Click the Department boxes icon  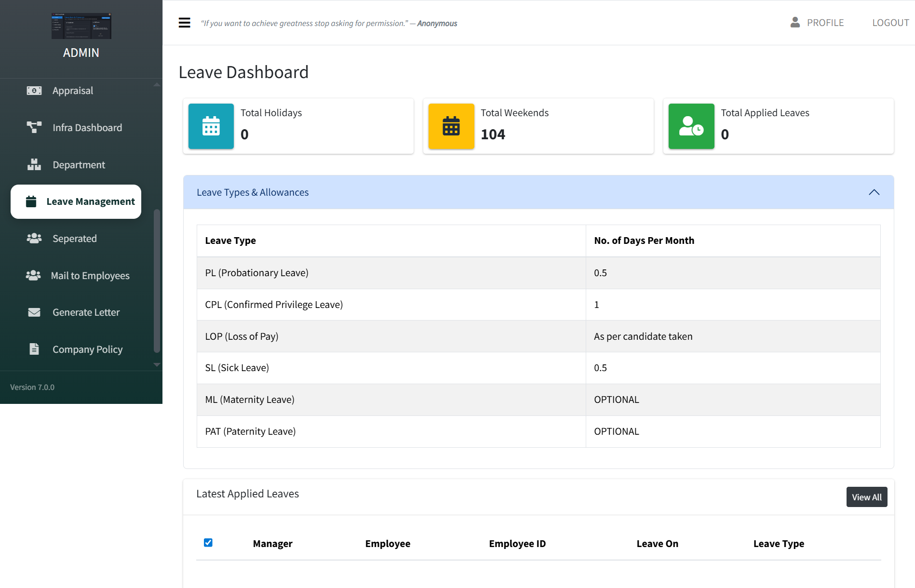pyautogui.click(x=34, y=165)
